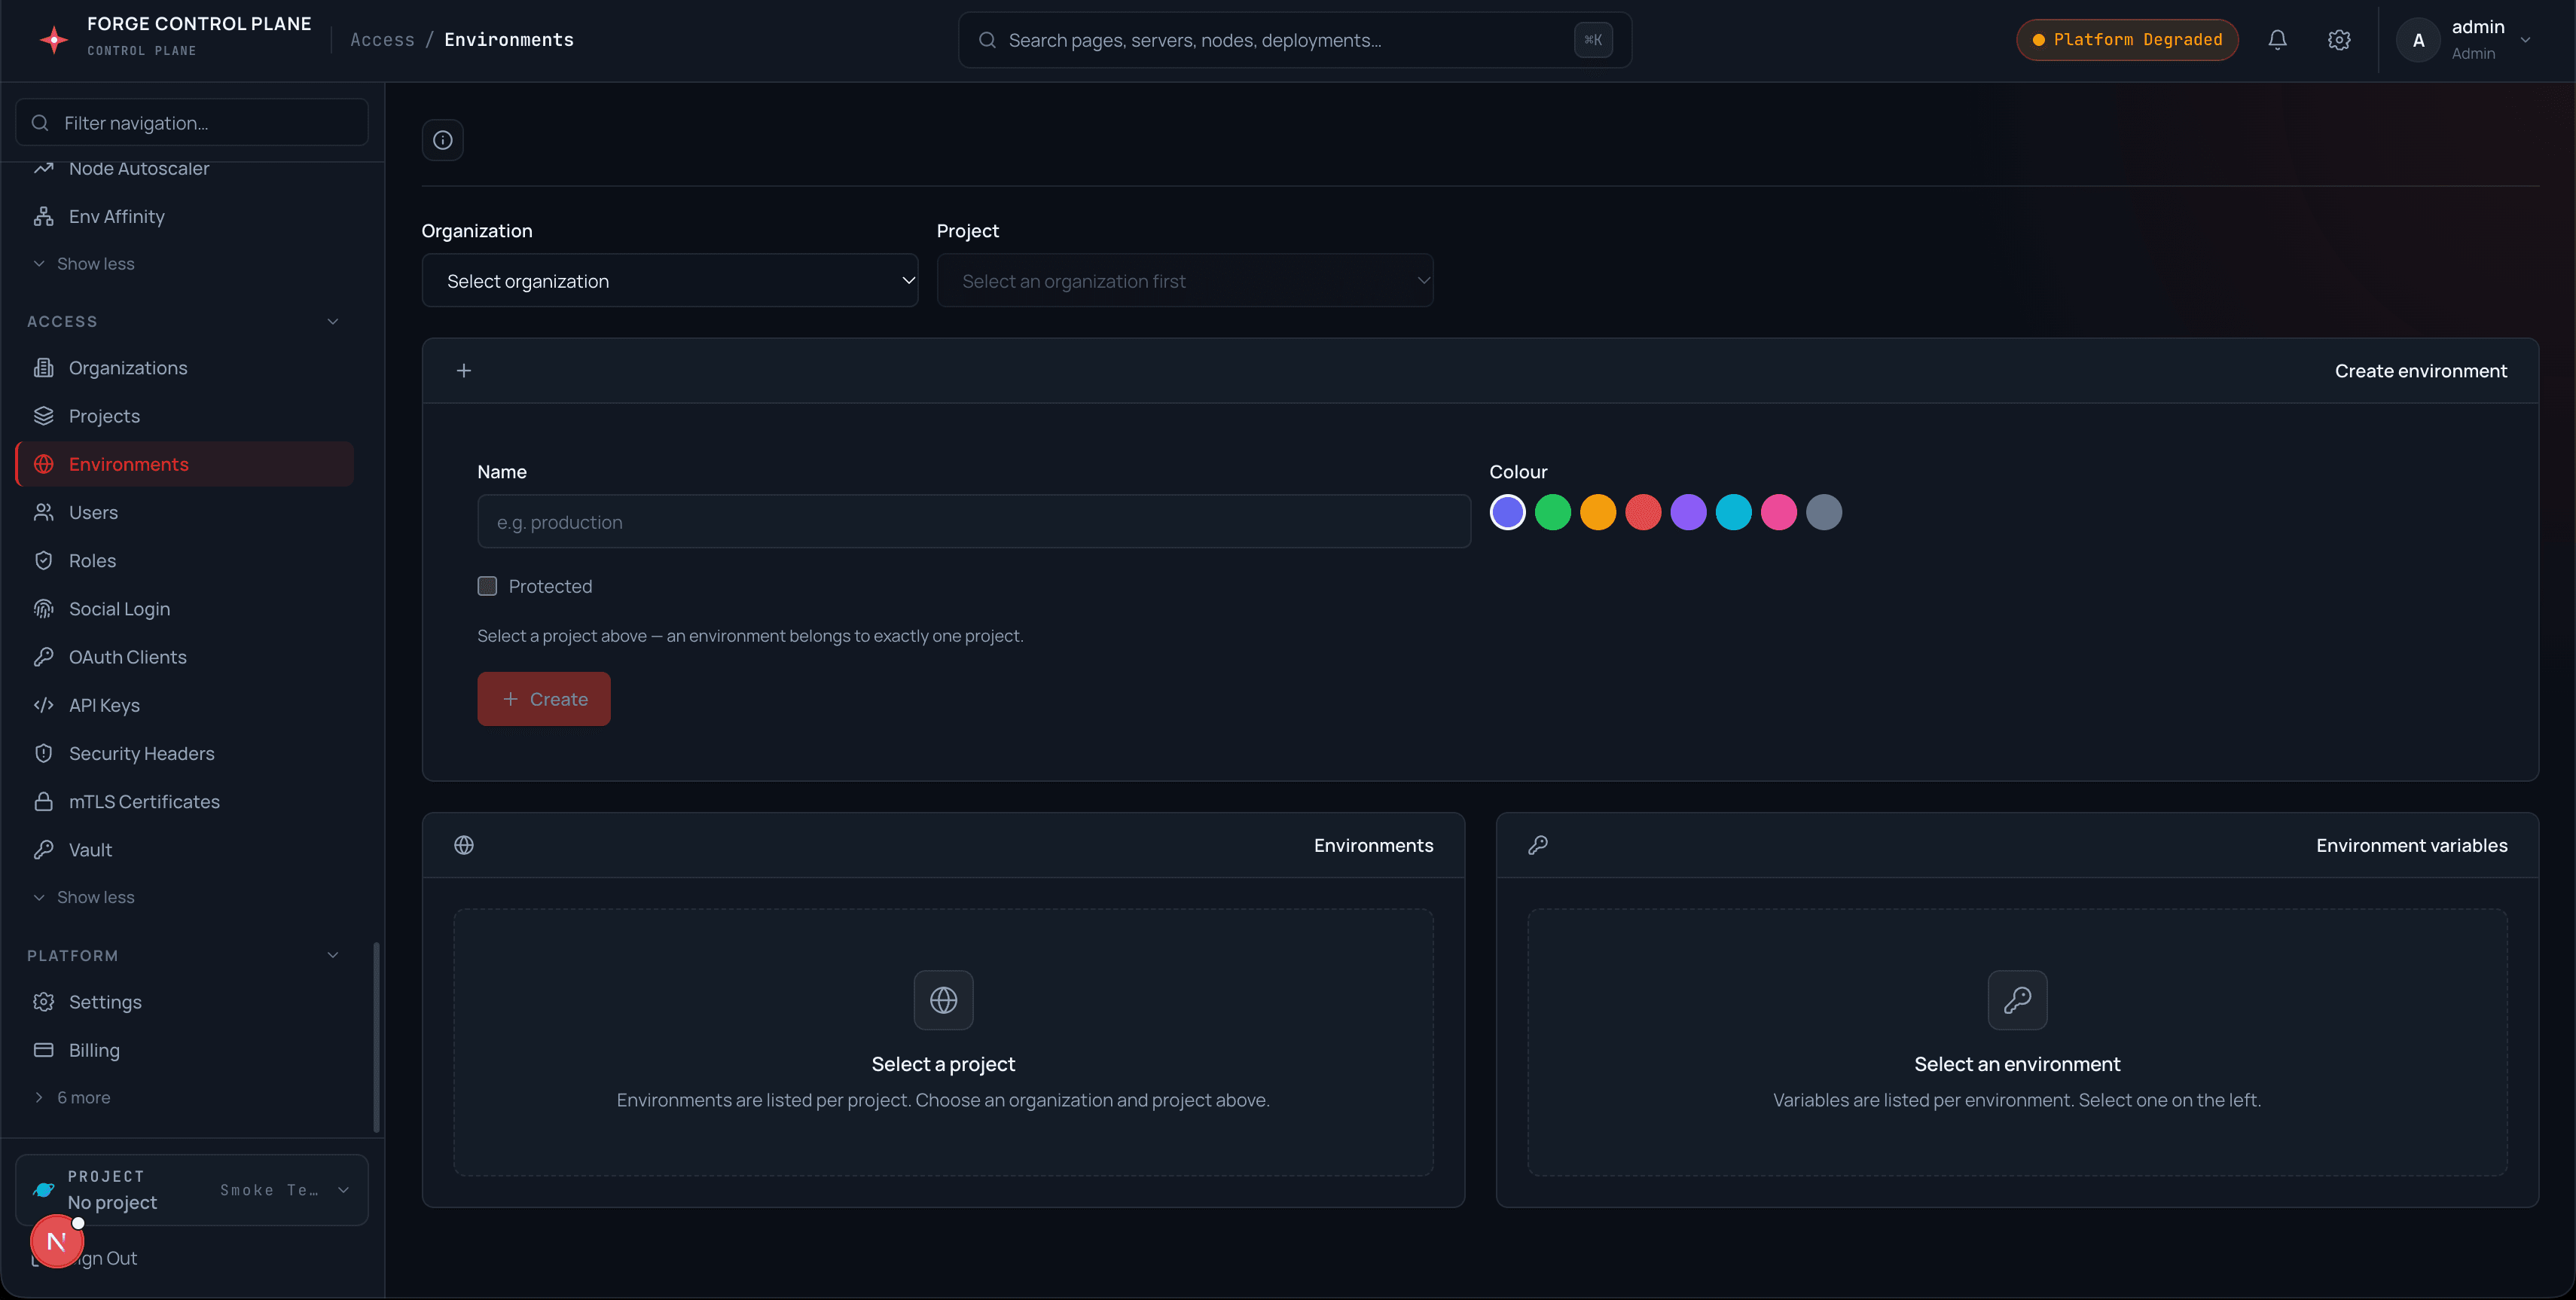Screen dimensions: 2576x1300
Task: Tick the Protected checkbox
Action: (x=487, y=586)
